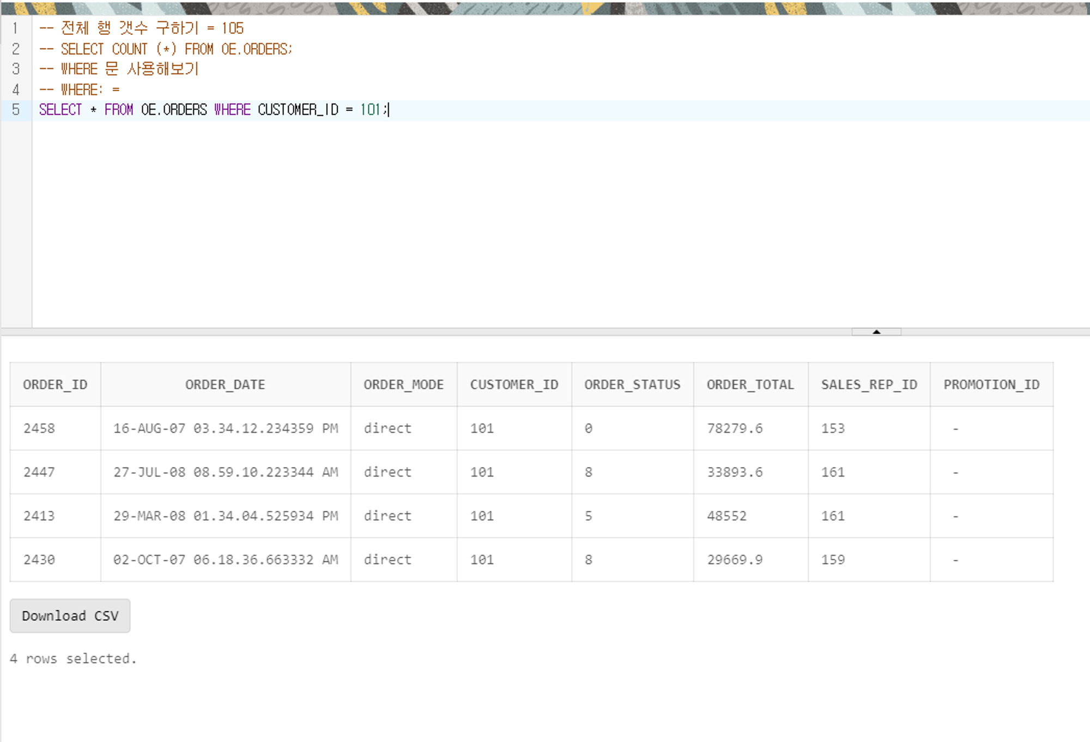
Task: Click the ORDER_STATUS column header
Action: coord(632,385)
